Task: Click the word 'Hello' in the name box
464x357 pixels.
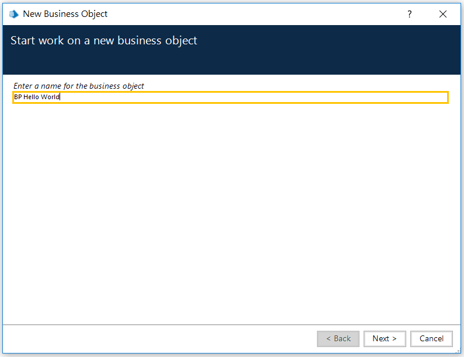Action: coord(31,97)
